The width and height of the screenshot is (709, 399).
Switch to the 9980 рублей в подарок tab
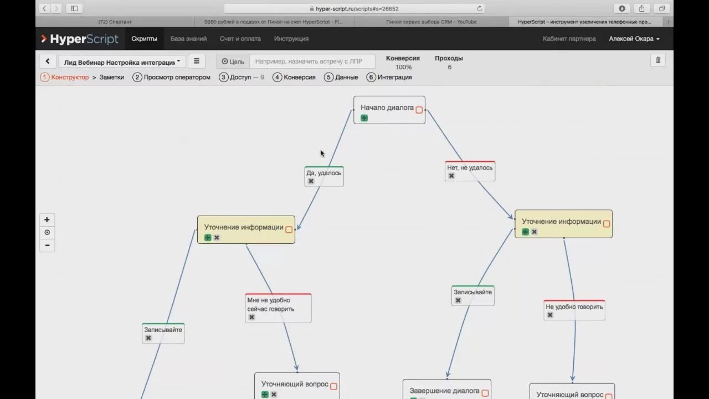[x=274, y=22]
